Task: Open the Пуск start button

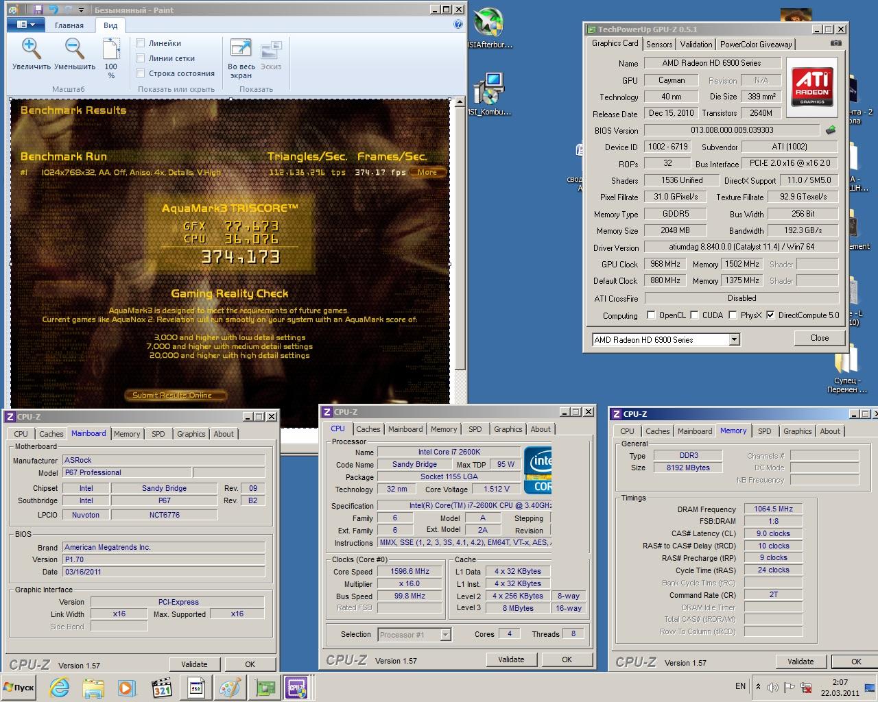Action: [19, 687]
